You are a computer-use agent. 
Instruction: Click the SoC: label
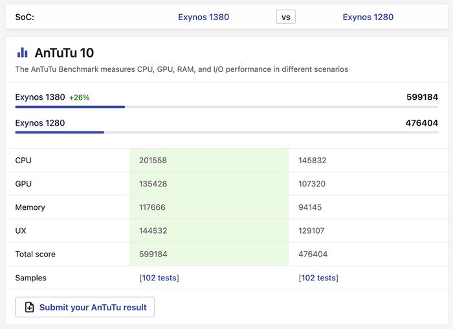[25, 17]
